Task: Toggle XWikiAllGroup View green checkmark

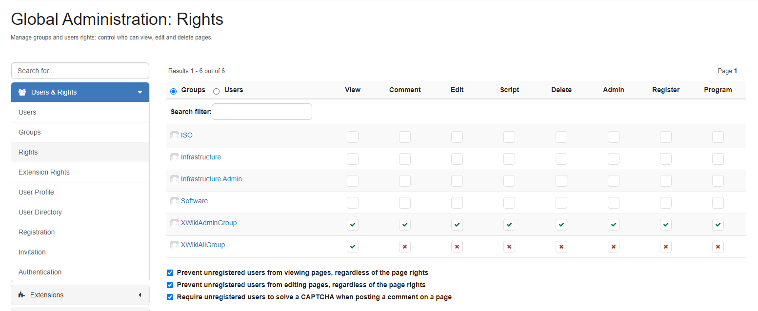Action: pyautogui.click(x=353, y=247)
